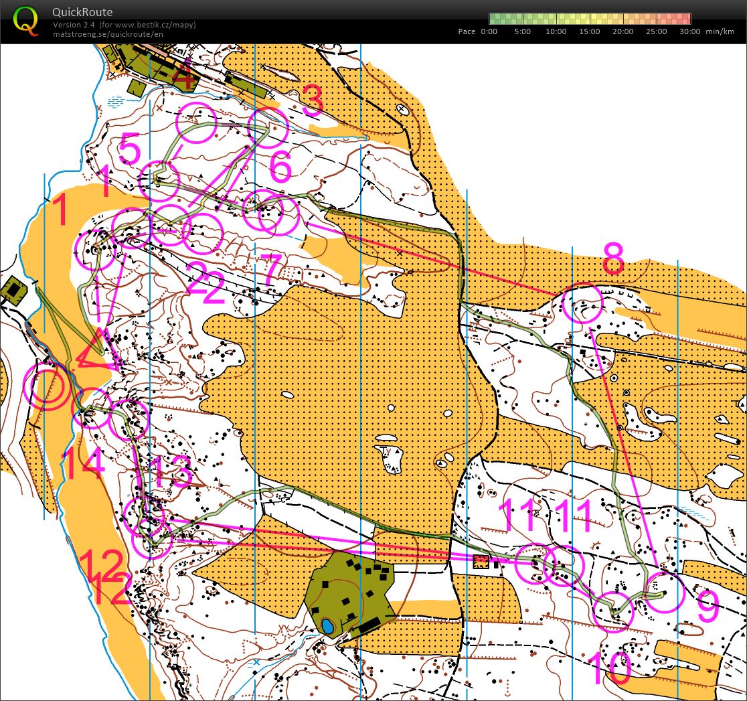Click the large red number 8 label
Image resolution: width=747 pixels, height=701 pixels.
(x=613, y=260)
